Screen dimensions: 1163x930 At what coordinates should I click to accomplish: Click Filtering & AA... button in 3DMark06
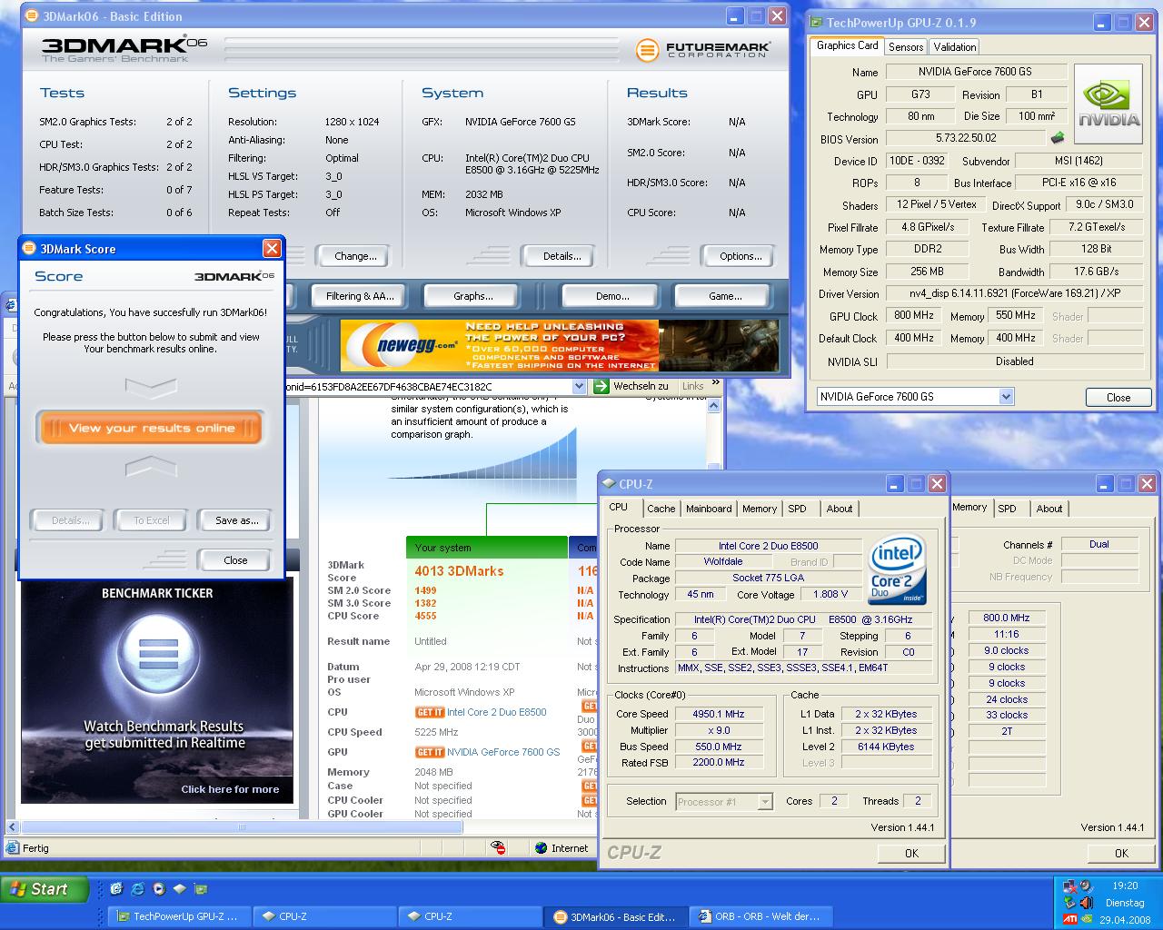pyautogui.click(x=360, y=296)
